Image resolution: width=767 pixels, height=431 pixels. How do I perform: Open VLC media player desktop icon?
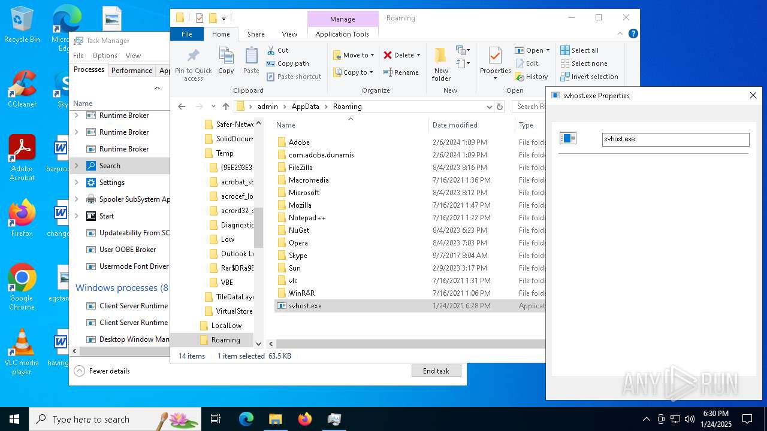pos(22,352)
